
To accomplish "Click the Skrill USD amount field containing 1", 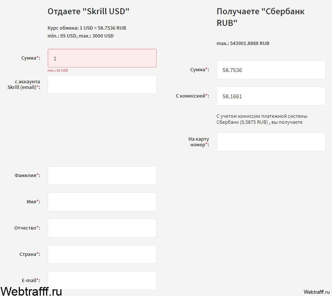I will point(102,58).
